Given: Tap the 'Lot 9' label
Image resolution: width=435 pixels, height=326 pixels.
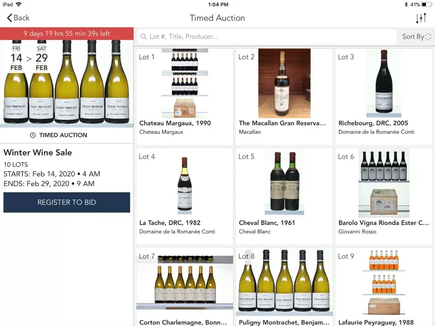Looking at the screenshot, I should pos(346,256).
